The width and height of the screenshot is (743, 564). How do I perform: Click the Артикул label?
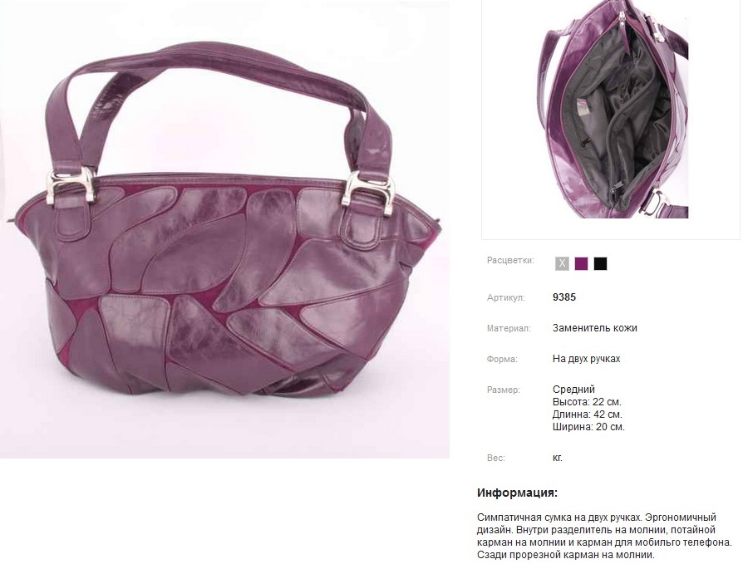coord(505,298)
